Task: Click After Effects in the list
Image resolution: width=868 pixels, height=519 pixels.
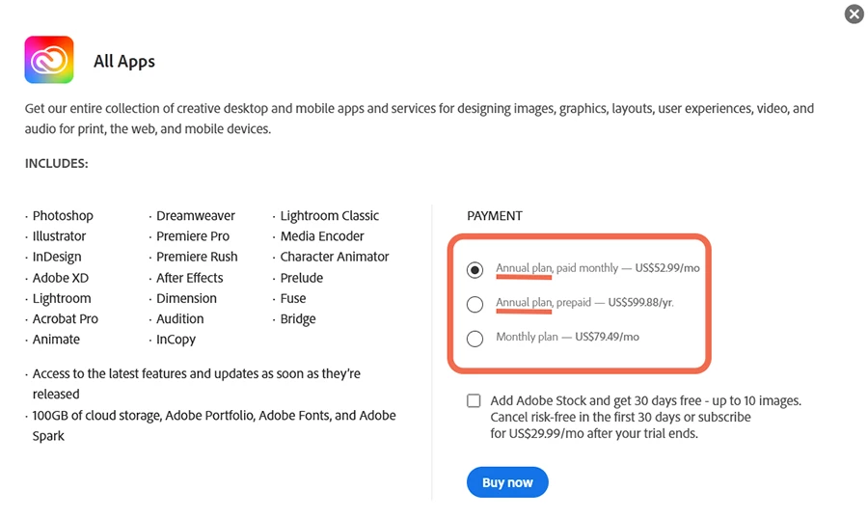Action: tap(189, 278)
